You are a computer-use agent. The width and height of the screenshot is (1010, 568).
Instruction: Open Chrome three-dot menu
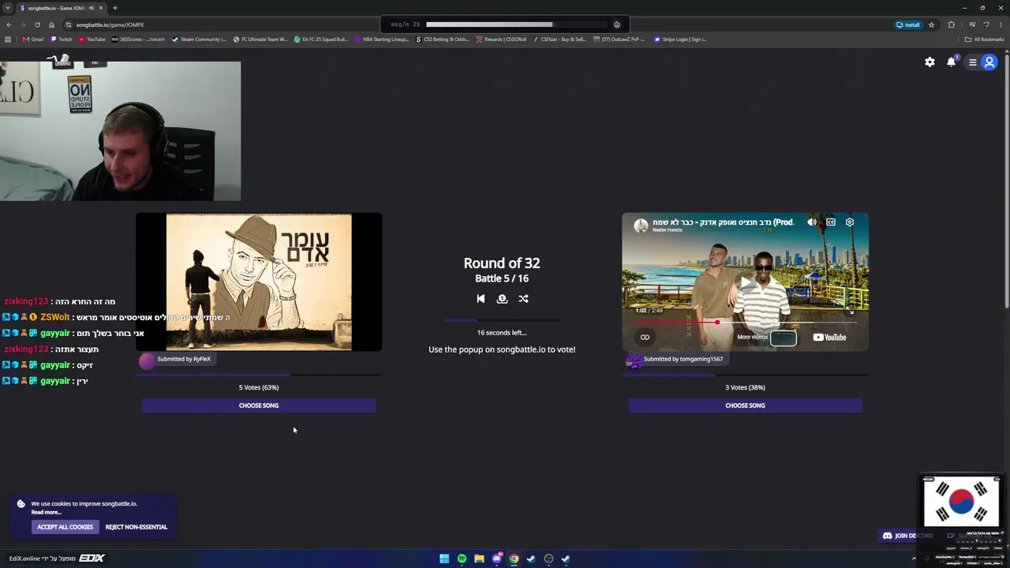(x=1001, y=24)
